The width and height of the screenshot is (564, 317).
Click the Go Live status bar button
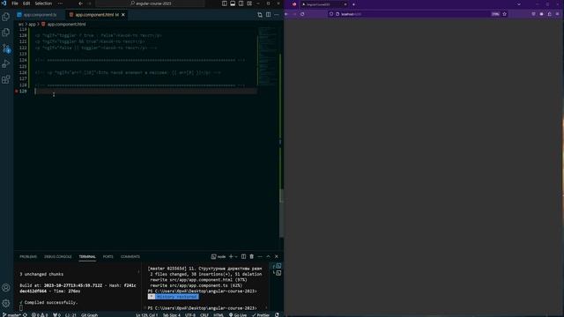[x=238, y=315]
